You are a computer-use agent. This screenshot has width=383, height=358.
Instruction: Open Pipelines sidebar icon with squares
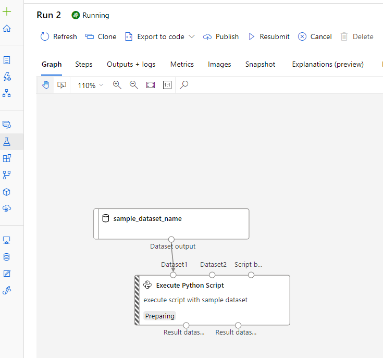click(x=7, y=158)
